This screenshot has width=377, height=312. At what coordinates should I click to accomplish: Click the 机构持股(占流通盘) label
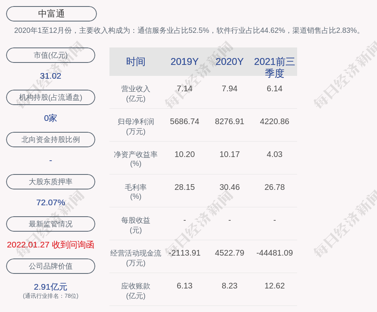[x=51, y=97]
